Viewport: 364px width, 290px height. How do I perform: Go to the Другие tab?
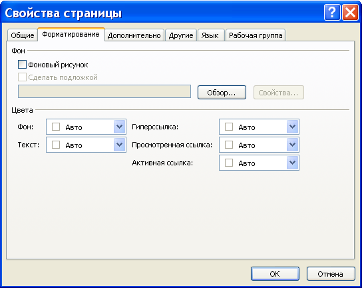[181, 35]
